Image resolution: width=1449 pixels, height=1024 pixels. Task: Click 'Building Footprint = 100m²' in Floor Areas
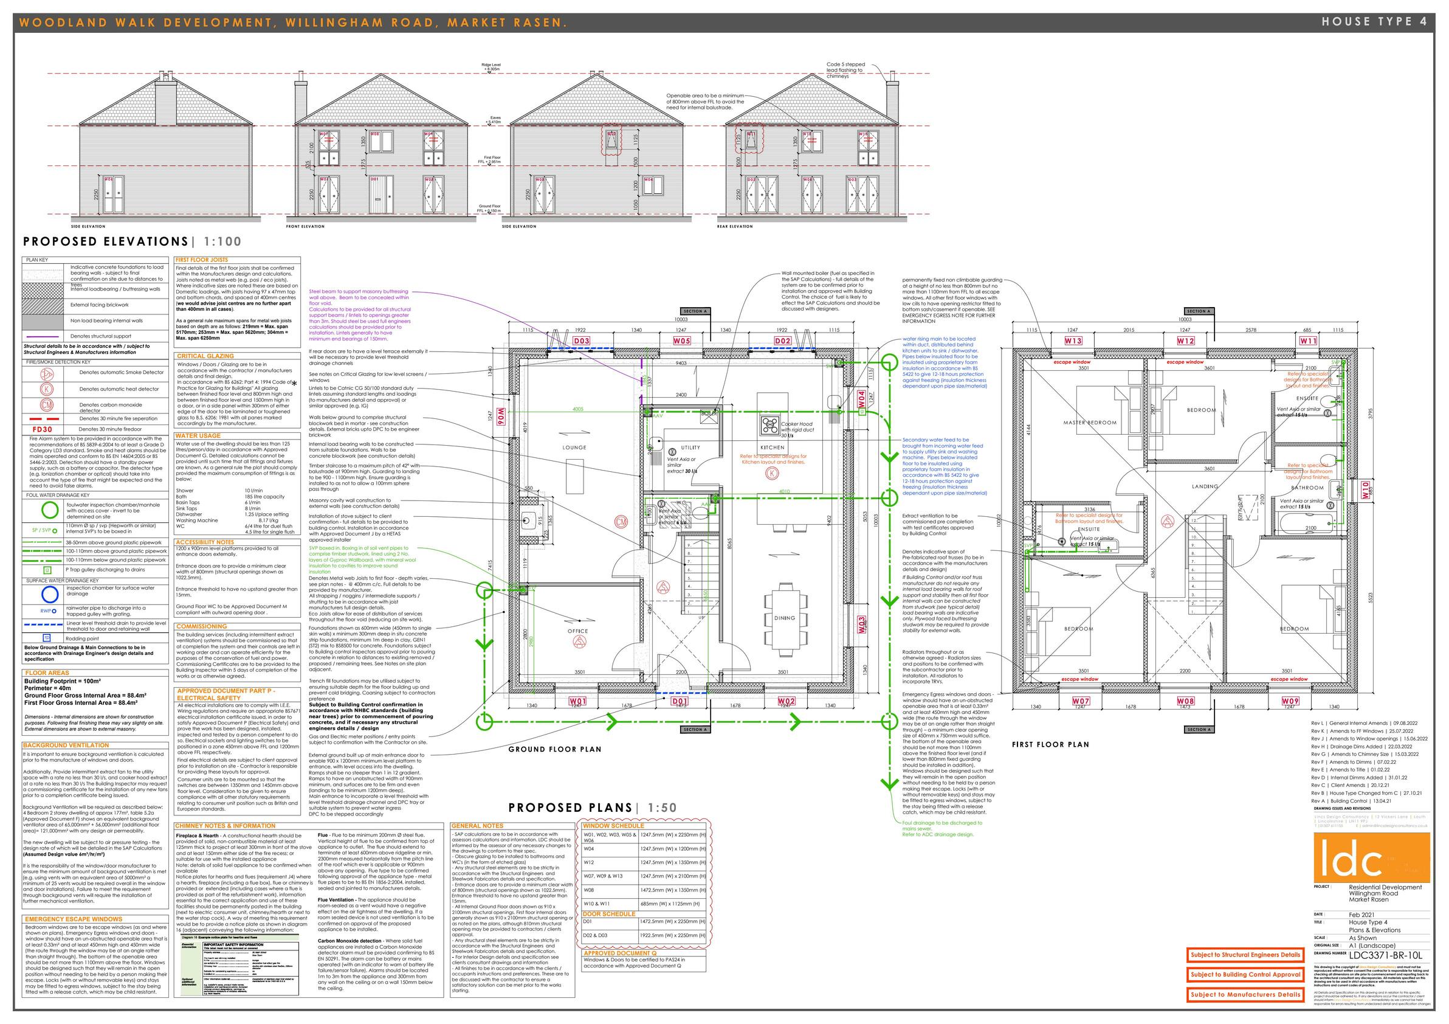pyautogui.click(x=63, y=682)
